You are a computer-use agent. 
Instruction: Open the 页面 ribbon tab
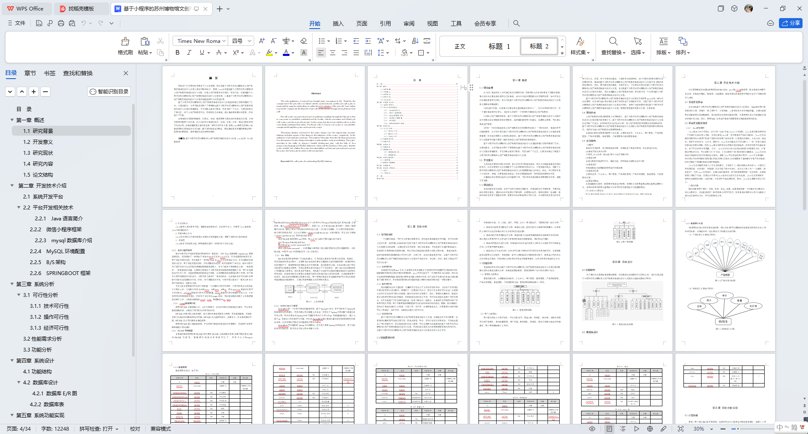point(361,24)
